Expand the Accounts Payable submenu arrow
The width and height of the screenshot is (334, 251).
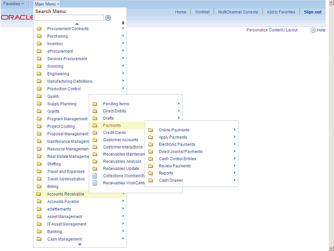[x=123, y=201]
